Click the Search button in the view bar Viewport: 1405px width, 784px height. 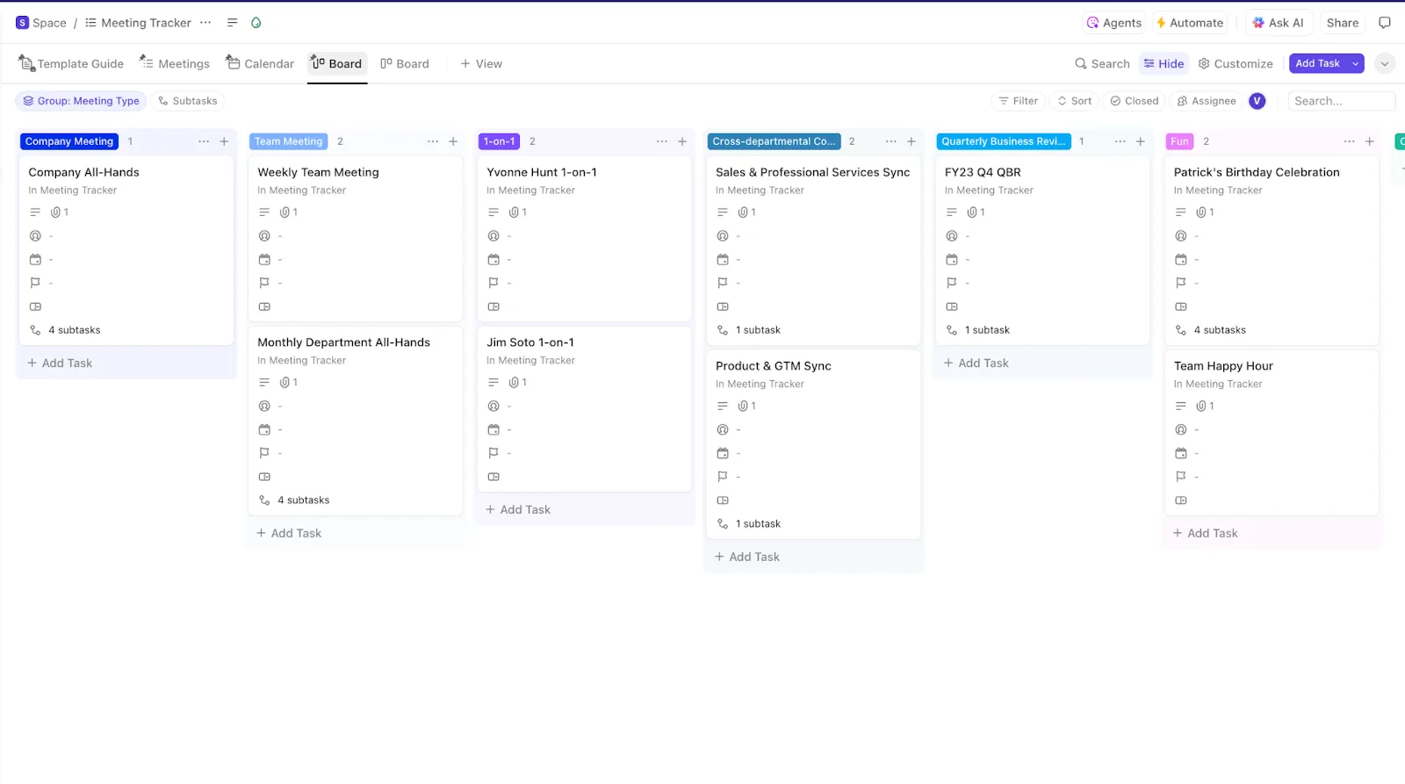tap(1102, 63)
